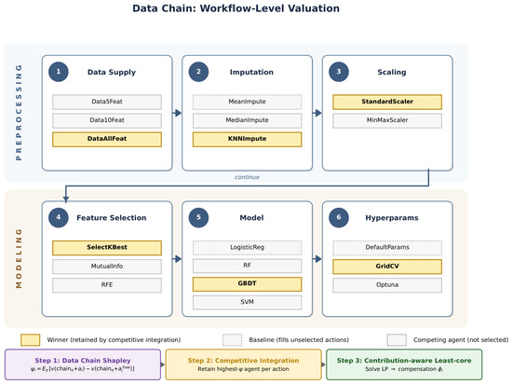The width and height of the screenshot is (512, 384).
Task: Click the numbered circle 1 badge
Action: (59, 72)
